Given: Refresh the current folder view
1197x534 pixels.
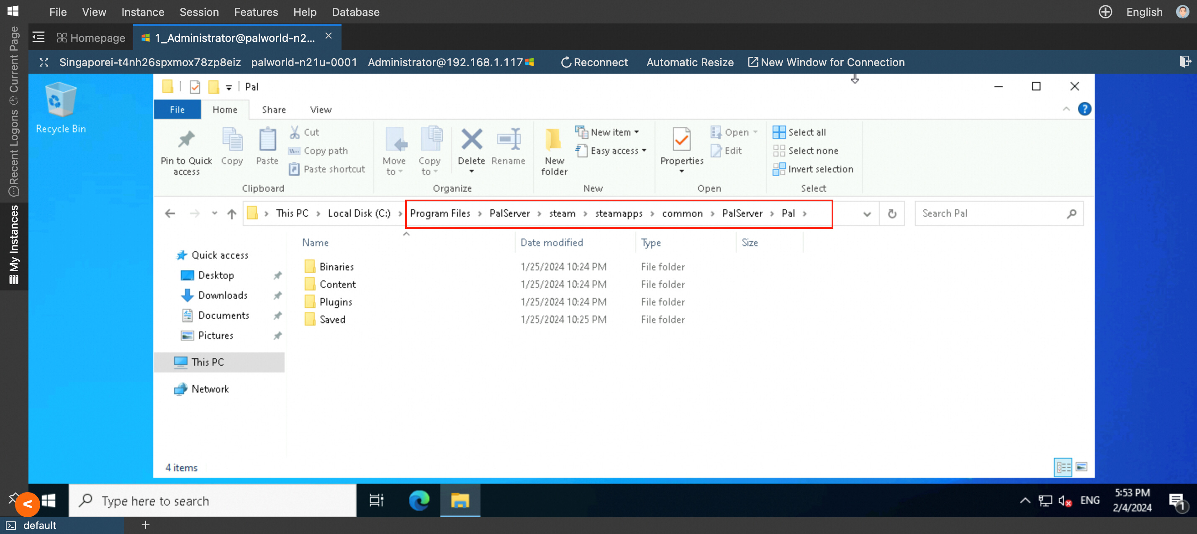Looking at the screenshot, I should pos(892,213).
